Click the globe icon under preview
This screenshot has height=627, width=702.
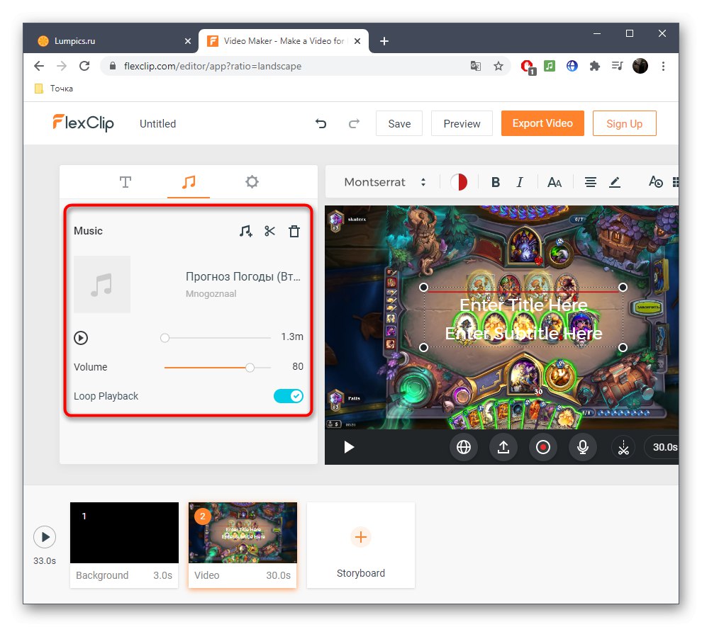coord(463,447)
